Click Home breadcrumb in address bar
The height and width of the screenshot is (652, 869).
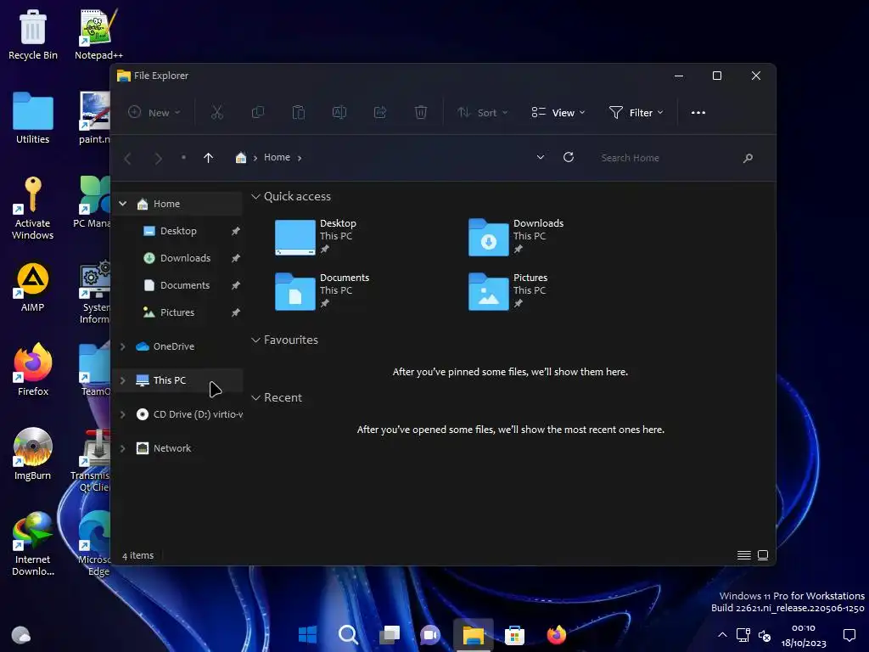278,157
